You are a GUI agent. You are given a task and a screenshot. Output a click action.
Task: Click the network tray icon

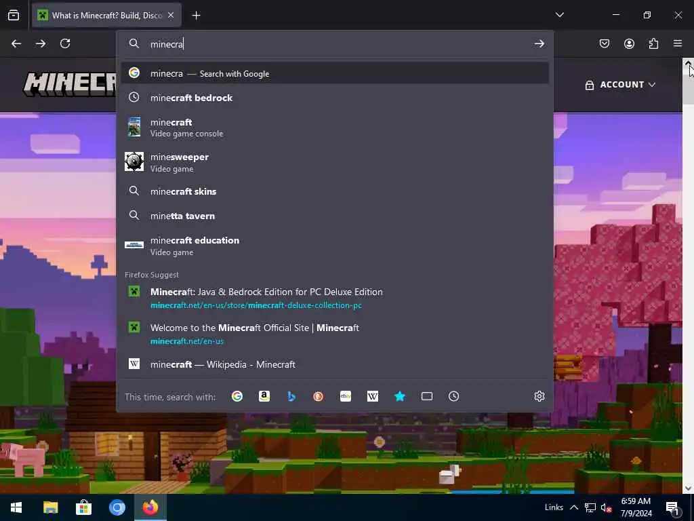pyautogui.click(x=590, y=507)
